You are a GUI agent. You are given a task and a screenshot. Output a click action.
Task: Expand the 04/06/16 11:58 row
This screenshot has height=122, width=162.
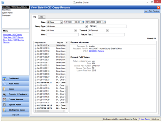[x=35, y=51]
